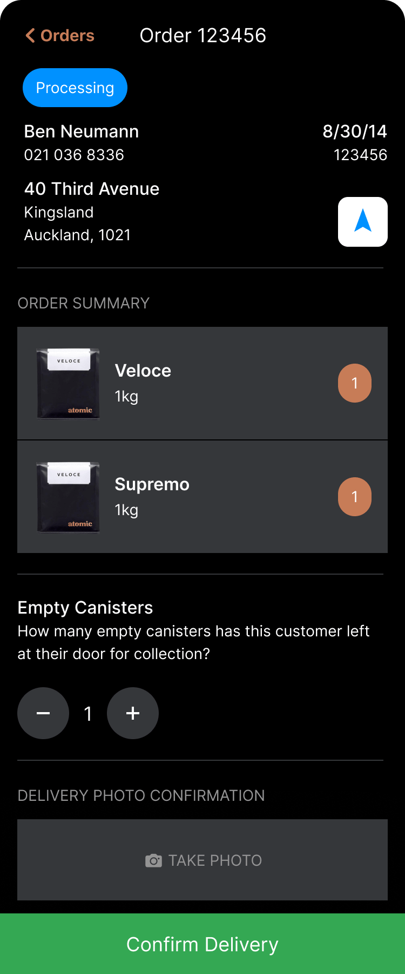The height and width of the screenshot is (974, 405).
Task: Increase empty canisters with plus button
Action: [x=133, y=713]
